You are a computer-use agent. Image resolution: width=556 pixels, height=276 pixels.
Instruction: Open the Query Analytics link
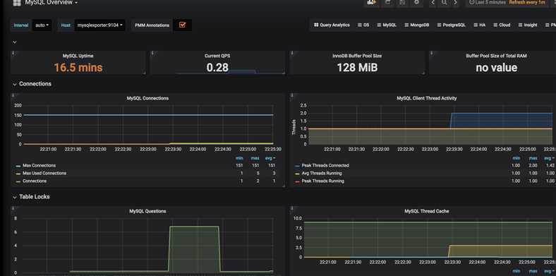click(x=332, y=25)
